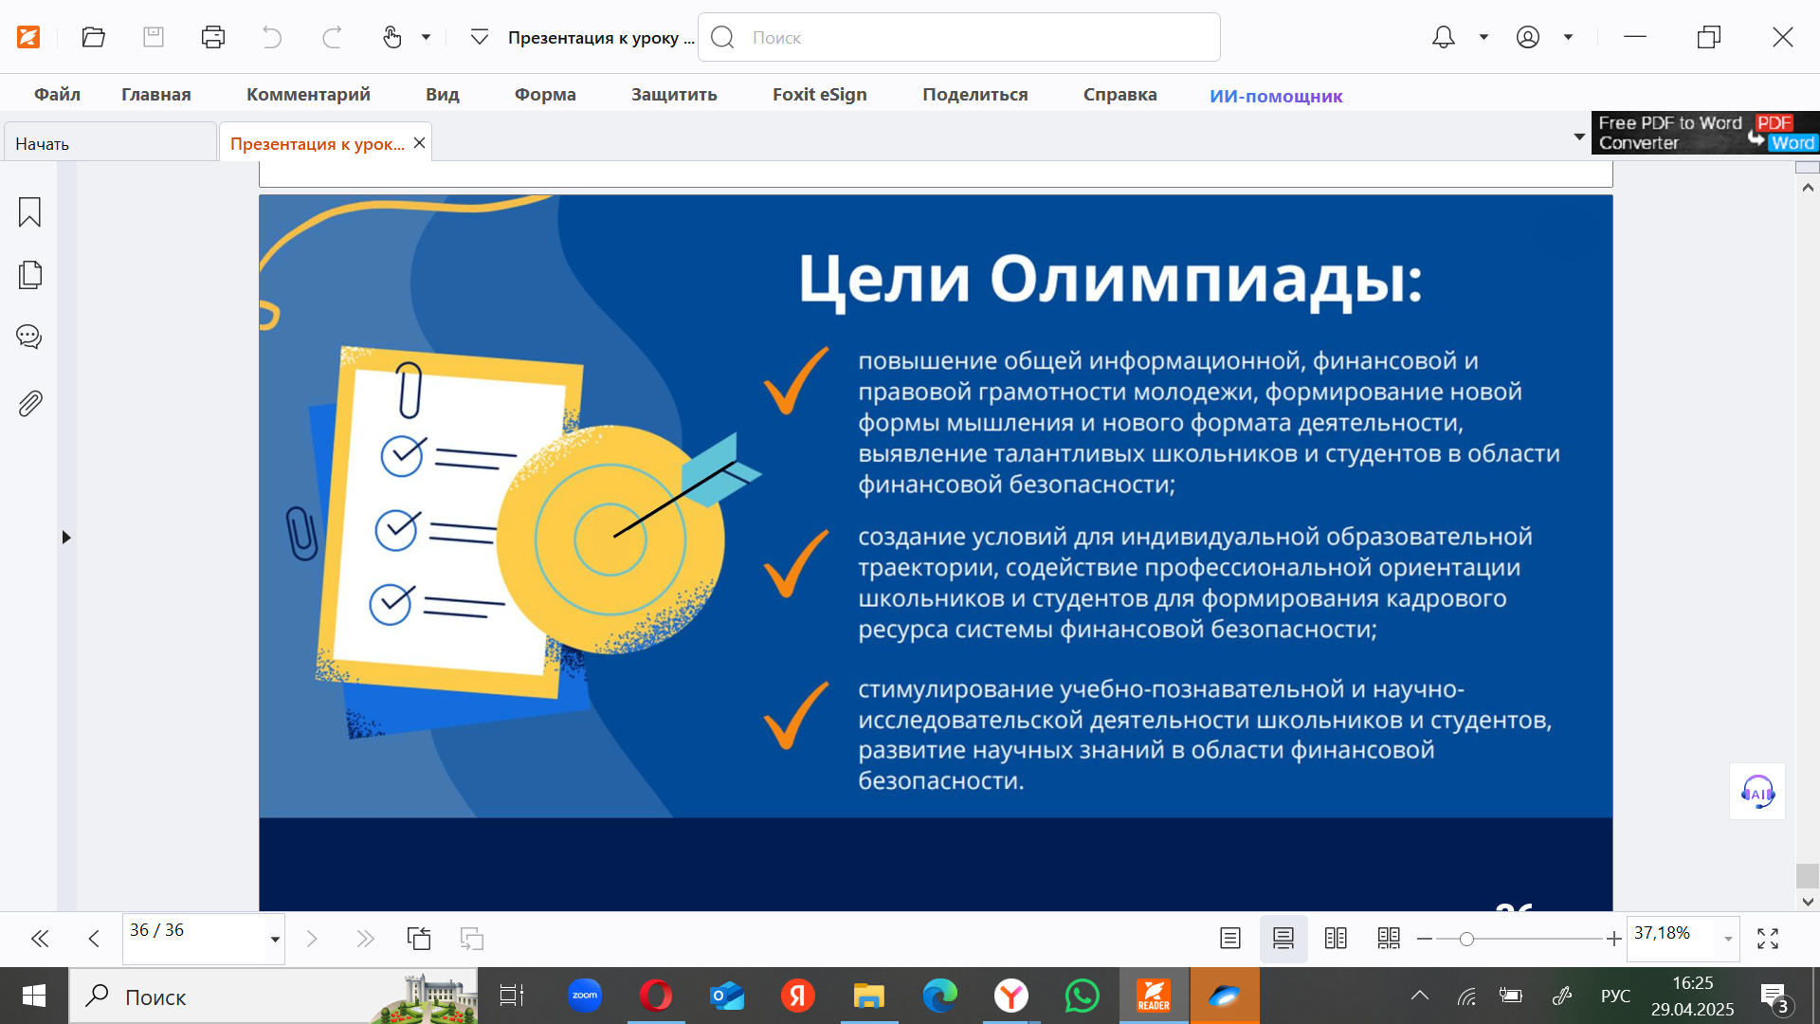Open the ИИ-помощник tab
This screenshot has height=1024, width=1820.
click(x=1276, y=96)
